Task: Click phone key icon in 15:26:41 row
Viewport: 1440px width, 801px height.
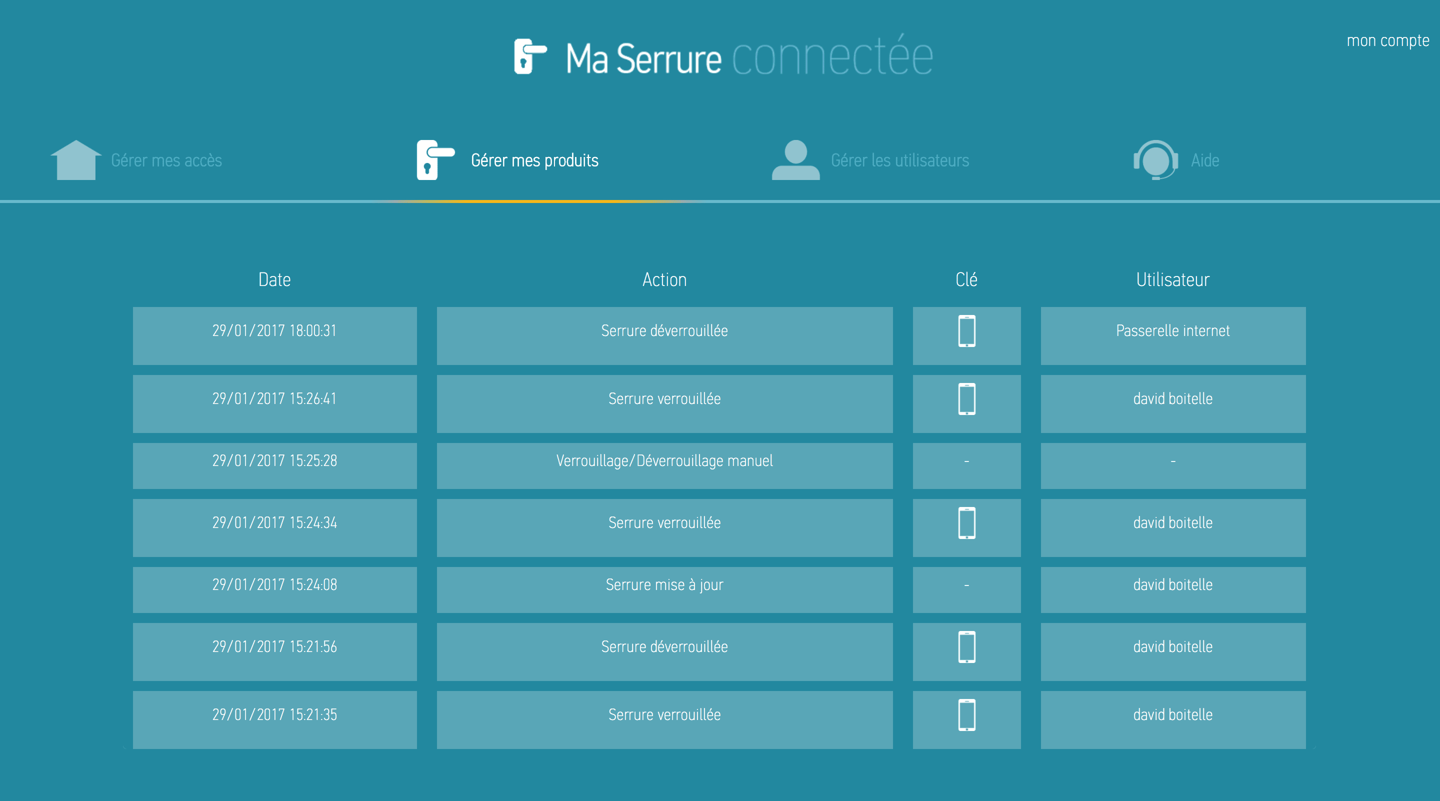Action: 966,399
